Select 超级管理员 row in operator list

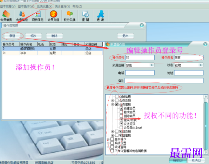click(52, 49)
